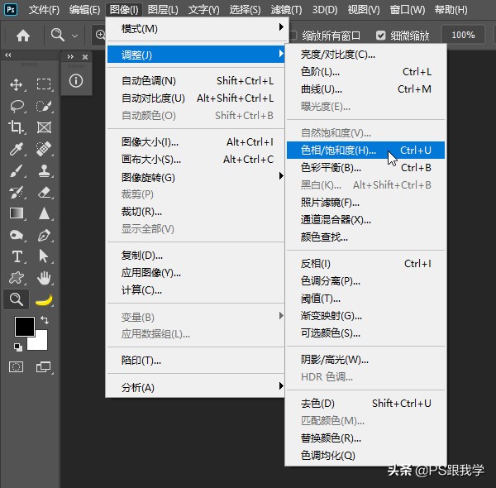Collapse the toolbox with double arrows
This screenshot has width=496, height=488.
coord(8,55)
